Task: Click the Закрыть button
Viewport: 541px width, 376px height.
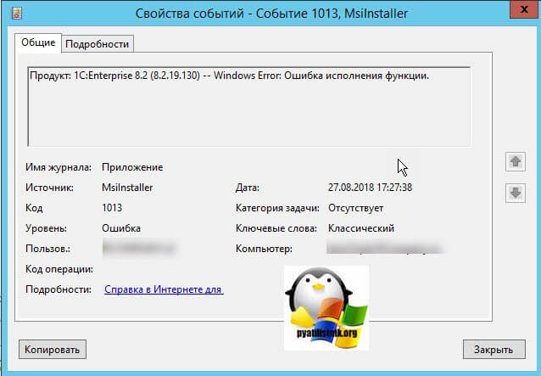Action: point(494,350)
